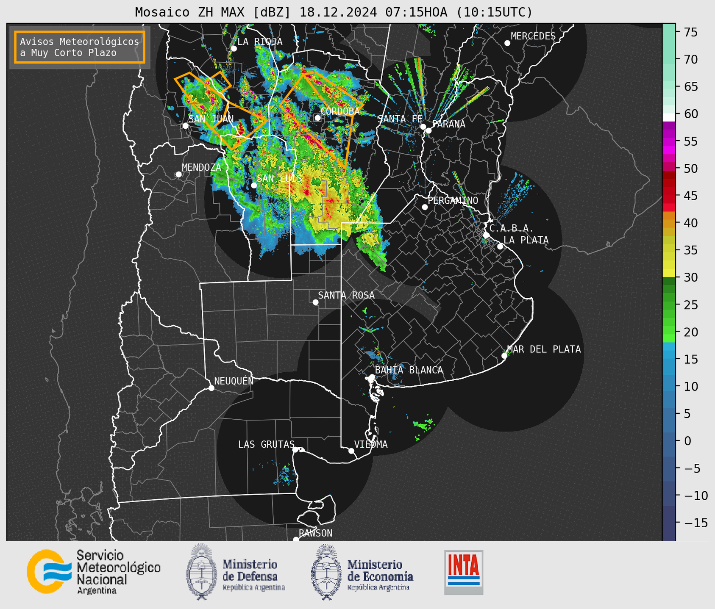The width and height of the screenshot is (715, 609).
Task: Click the PERGAMINO city label
Action: click(x=453, y=200)
